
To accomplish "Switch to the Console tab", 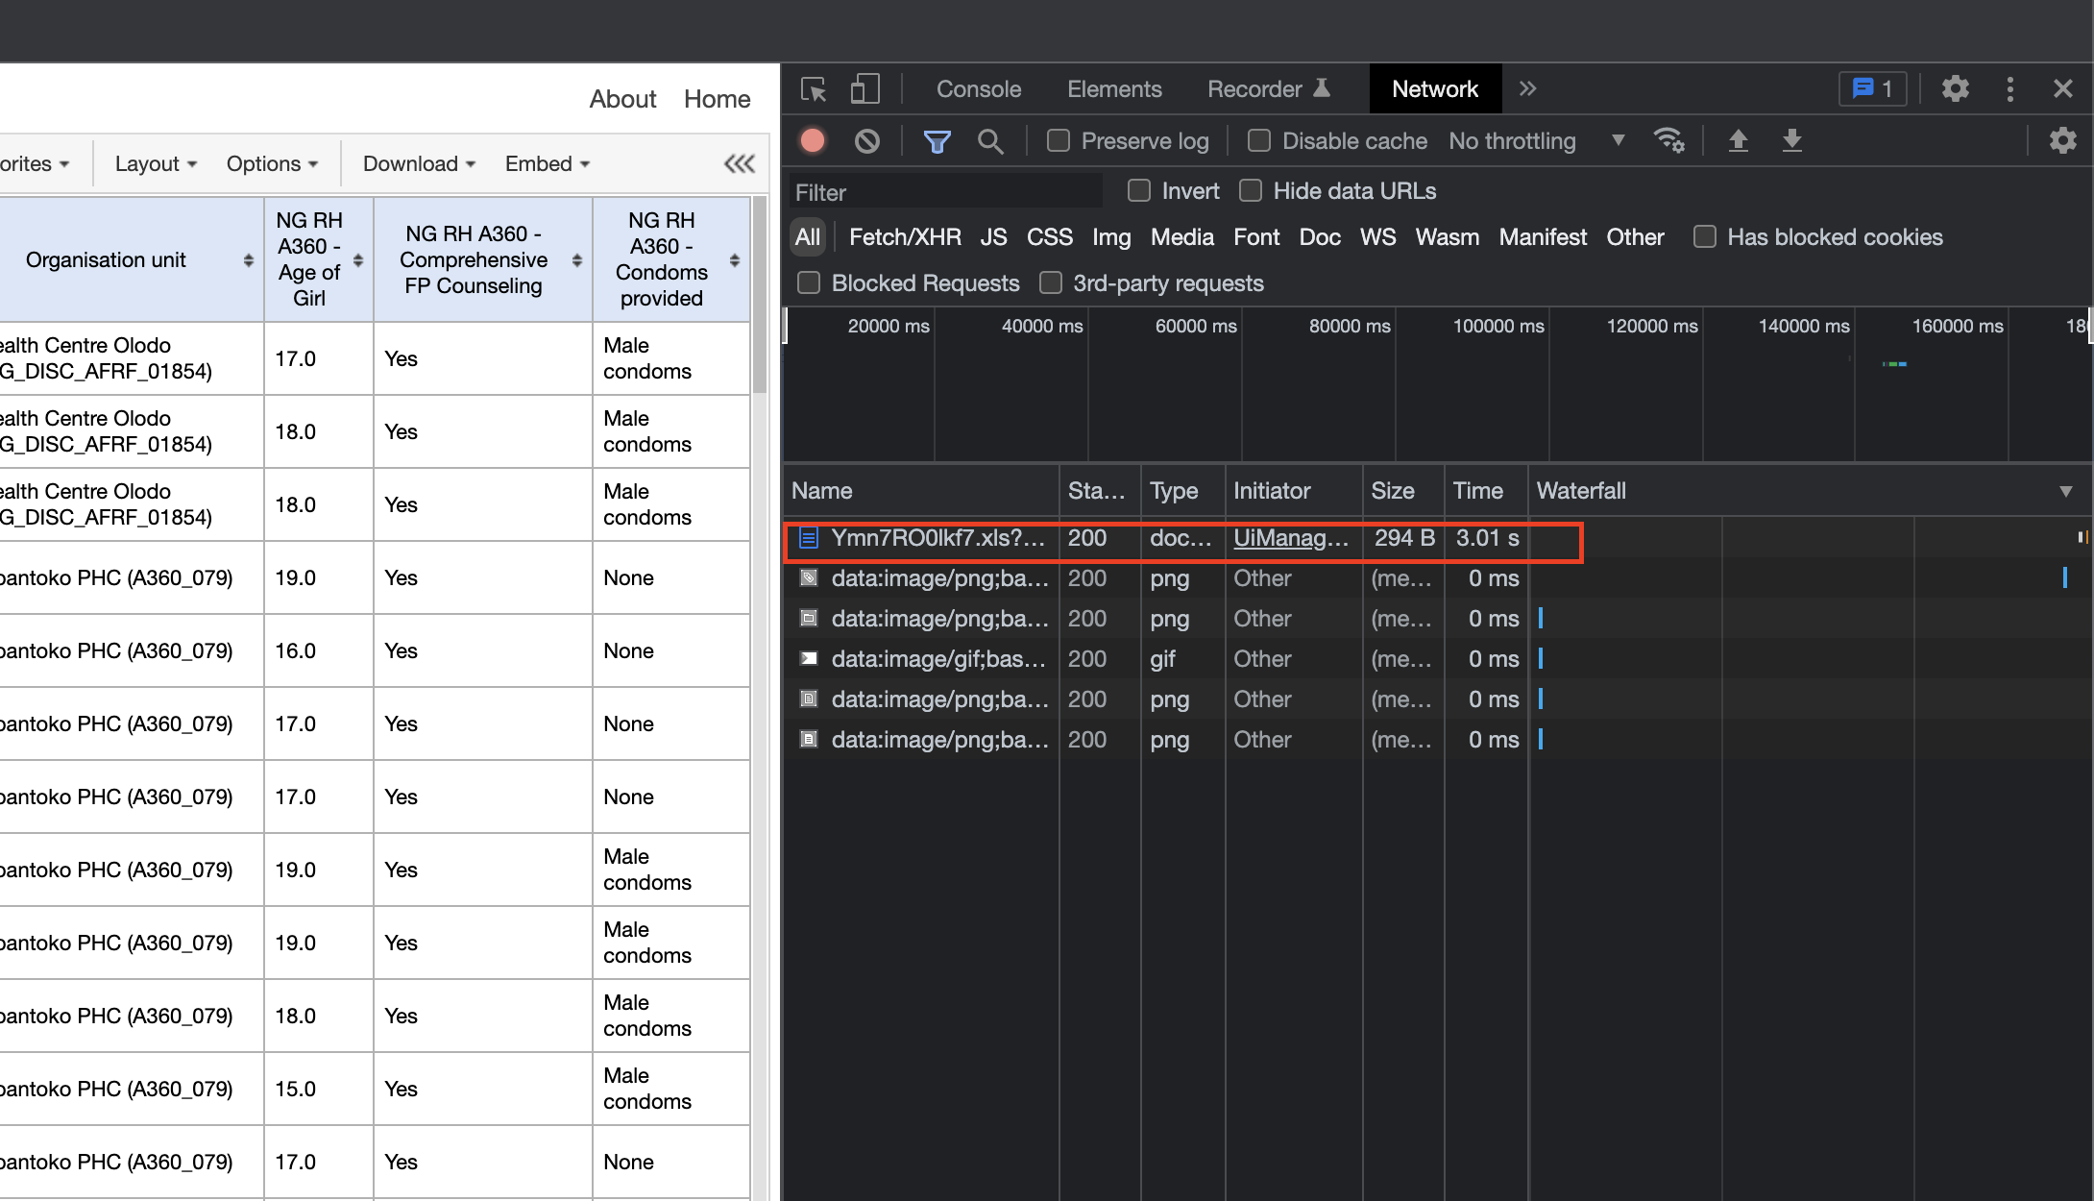I will 978,89.
